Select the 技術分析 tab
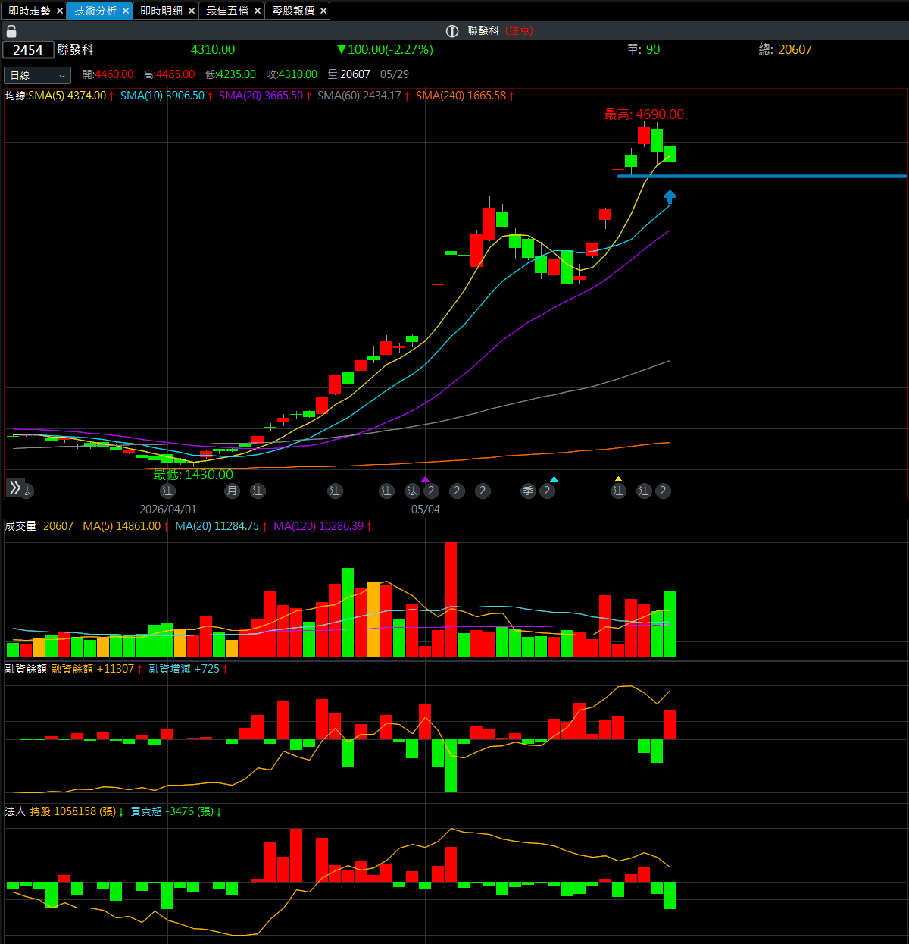 pos(95,11)
